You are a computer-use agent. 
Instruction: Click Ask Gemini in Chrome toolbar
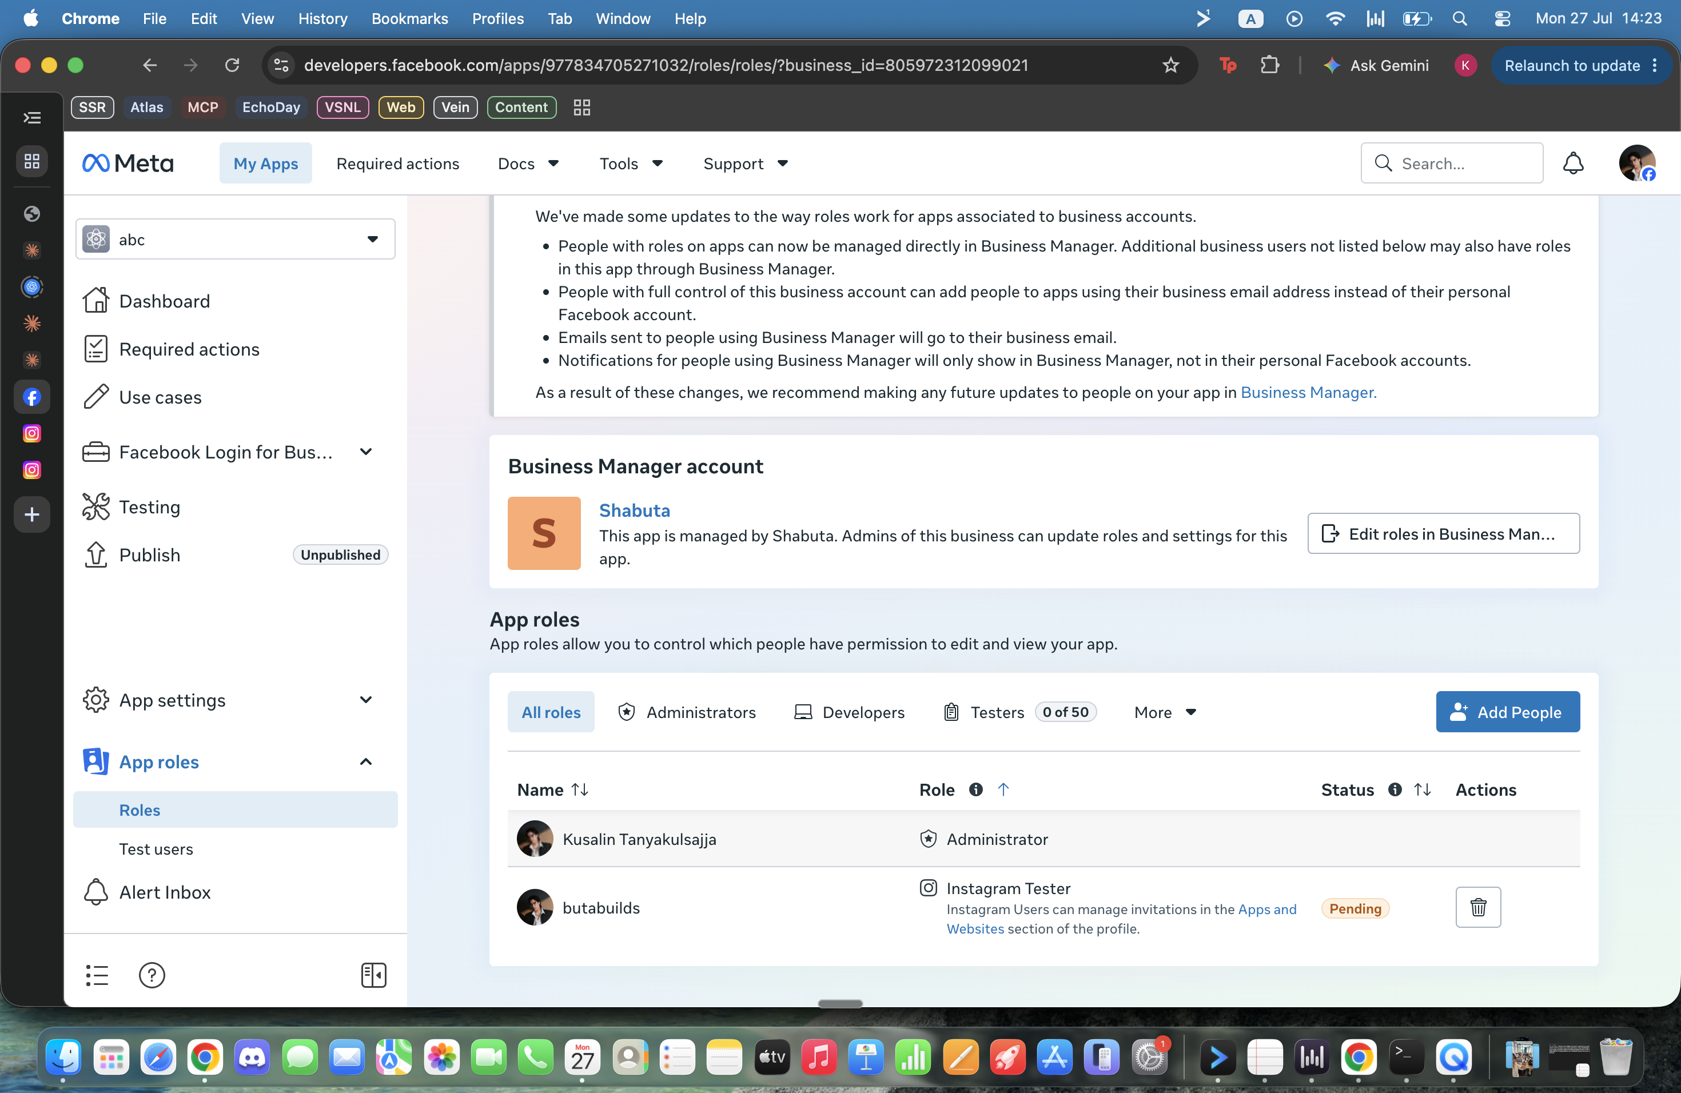(x=1376, y=65)
